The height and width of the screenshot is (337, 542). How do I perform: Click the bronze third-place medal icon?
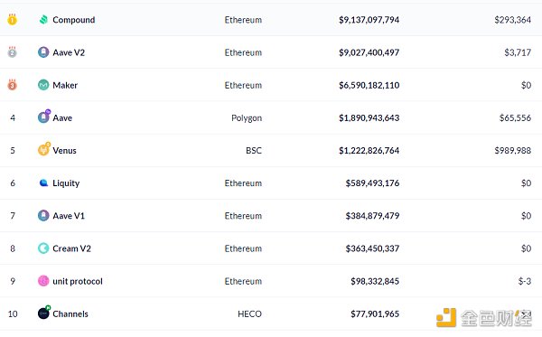point(12,84)
